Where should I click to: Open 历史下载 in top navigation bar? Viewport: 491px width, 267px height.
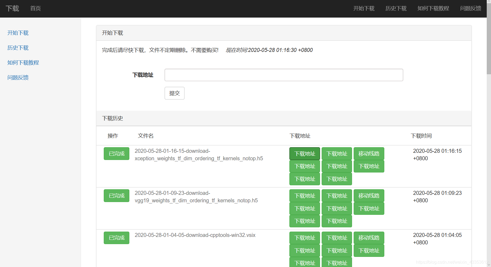pyautogui.click(x=396, y=9)
